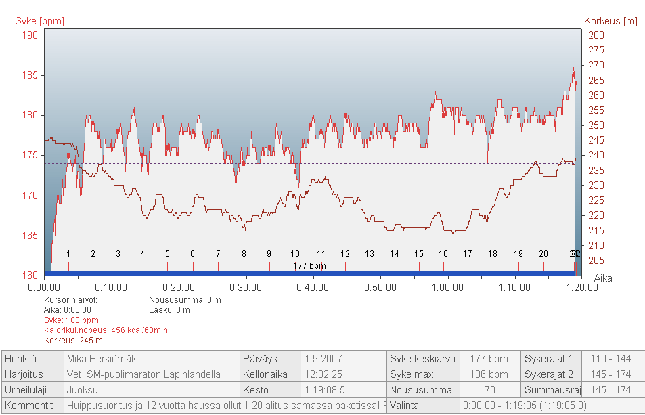Click lap marker 10 above the time axis
The width and height of the screenshot is (645, 415).
pos(295,254)
